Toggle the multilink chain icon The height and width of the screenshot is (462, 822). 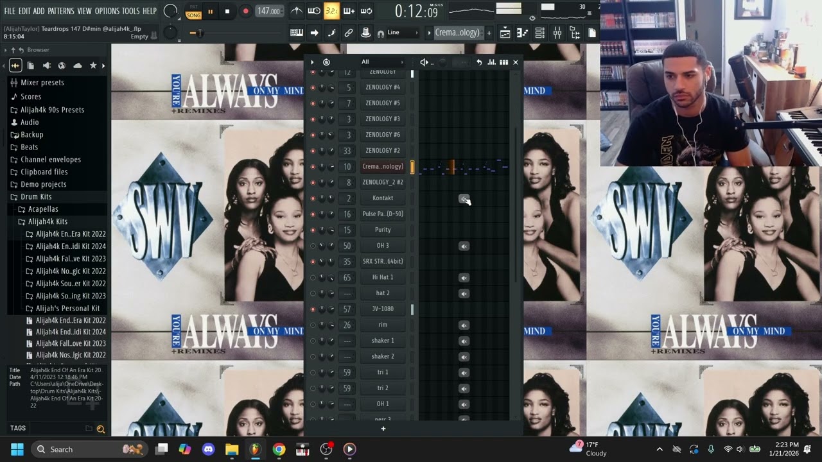point(349,33)
